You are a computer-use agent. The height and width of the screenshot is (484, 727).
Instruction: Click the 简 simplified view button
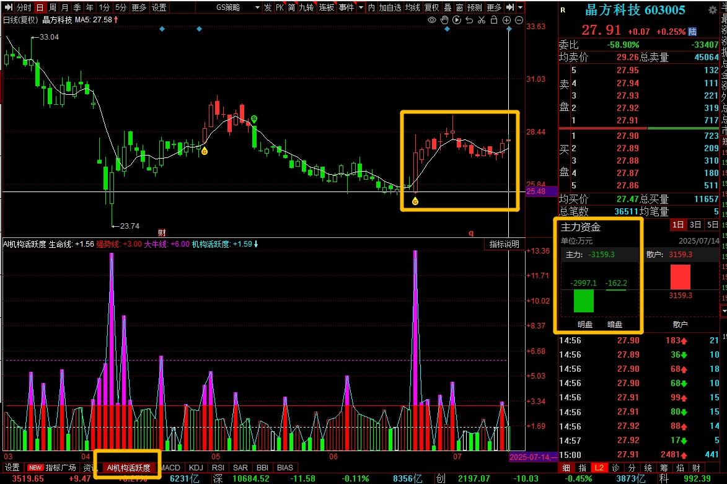click(x=292, y=7)
